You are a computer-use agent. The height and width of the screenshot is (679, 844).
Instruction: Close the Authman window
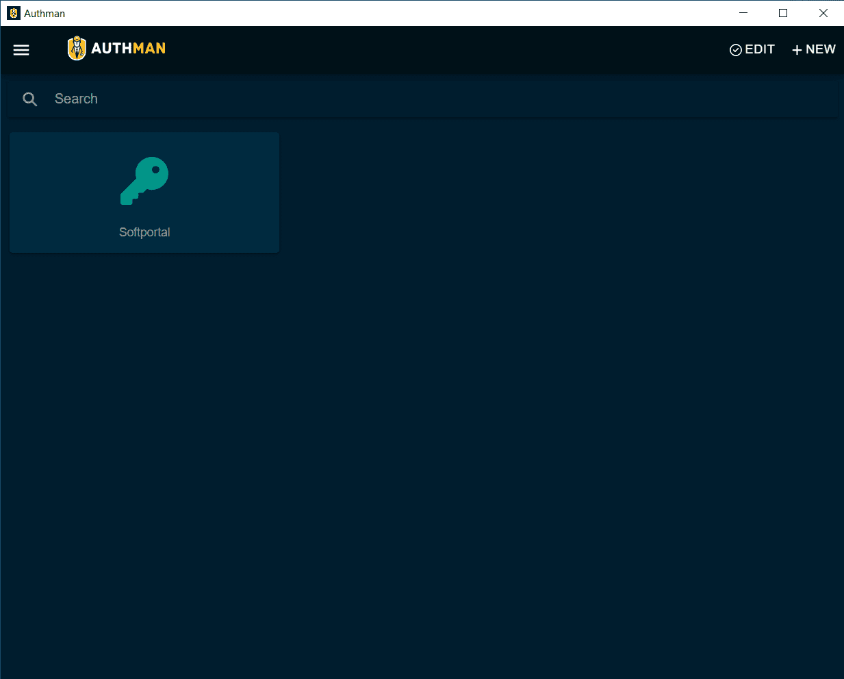pyautogui.click(x=823, y=13)
